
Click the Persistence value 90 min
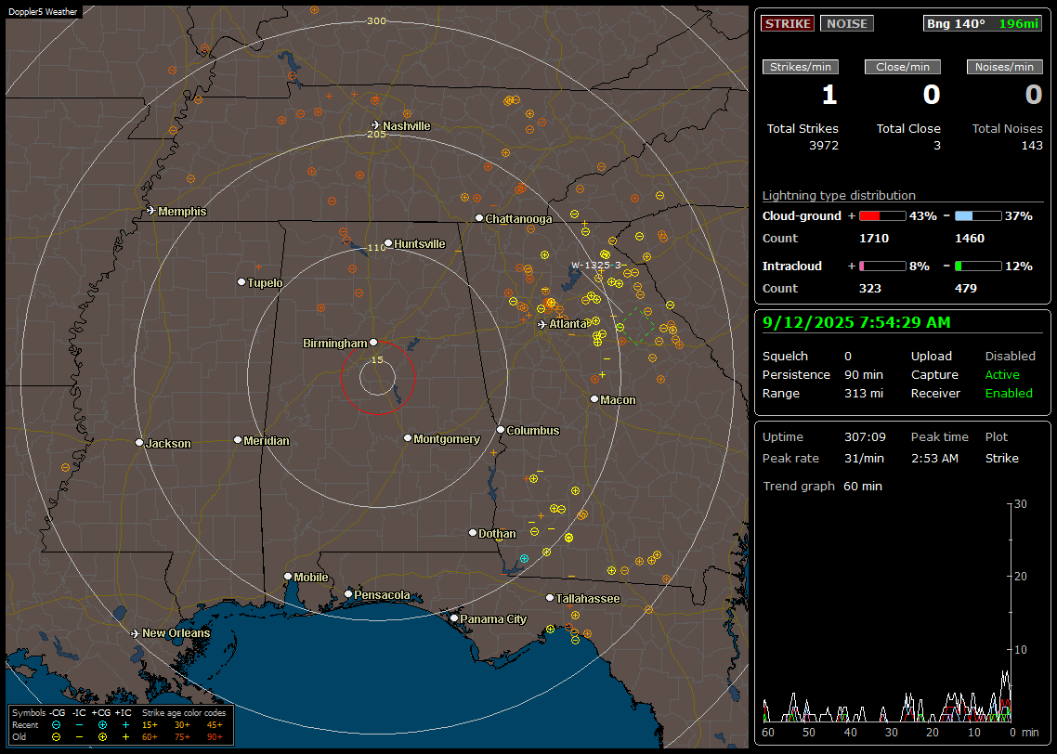[x=864, y=374]
